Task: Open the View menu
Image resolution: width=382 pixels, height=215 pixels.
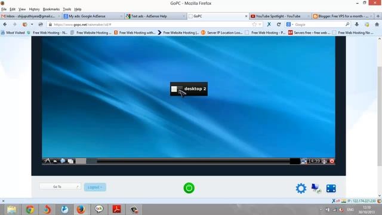Action: [x=22, y=10]
